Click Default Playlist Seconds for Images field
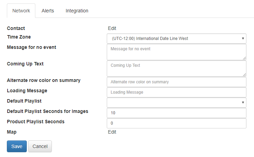254x157 pixels. (x=176, y=113)
